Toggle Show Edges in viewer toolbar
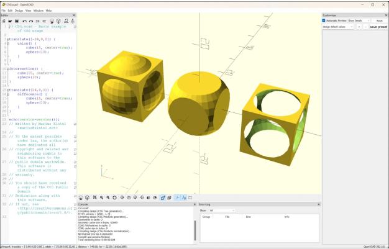The width and height of the screenshot is (389, 249). (x=190, y=197)
